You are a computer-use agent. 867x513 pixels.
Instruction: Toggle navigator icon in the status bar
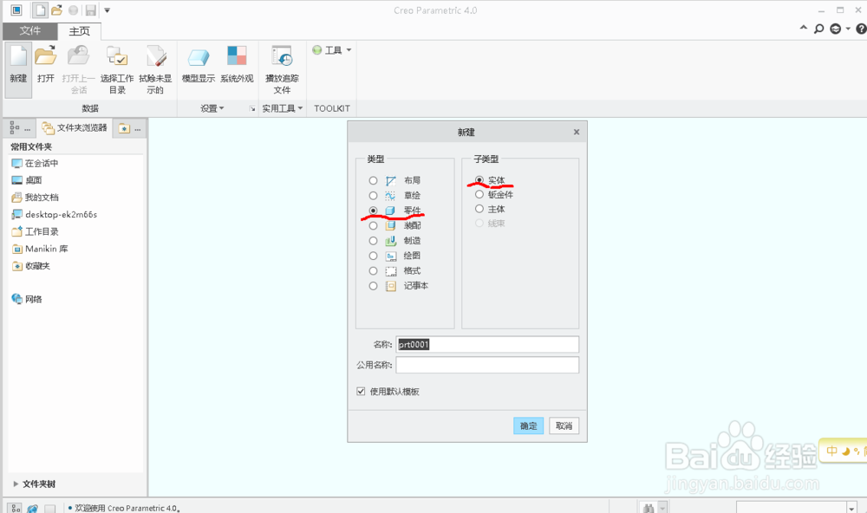coord(15,508)
